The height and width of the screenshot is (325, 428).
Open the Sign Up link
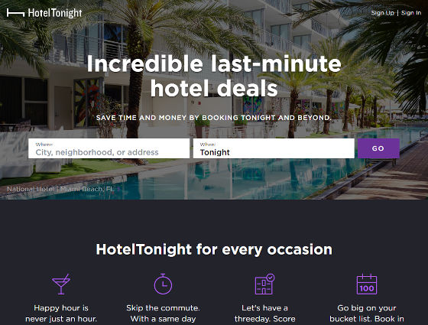pos(382,13)
